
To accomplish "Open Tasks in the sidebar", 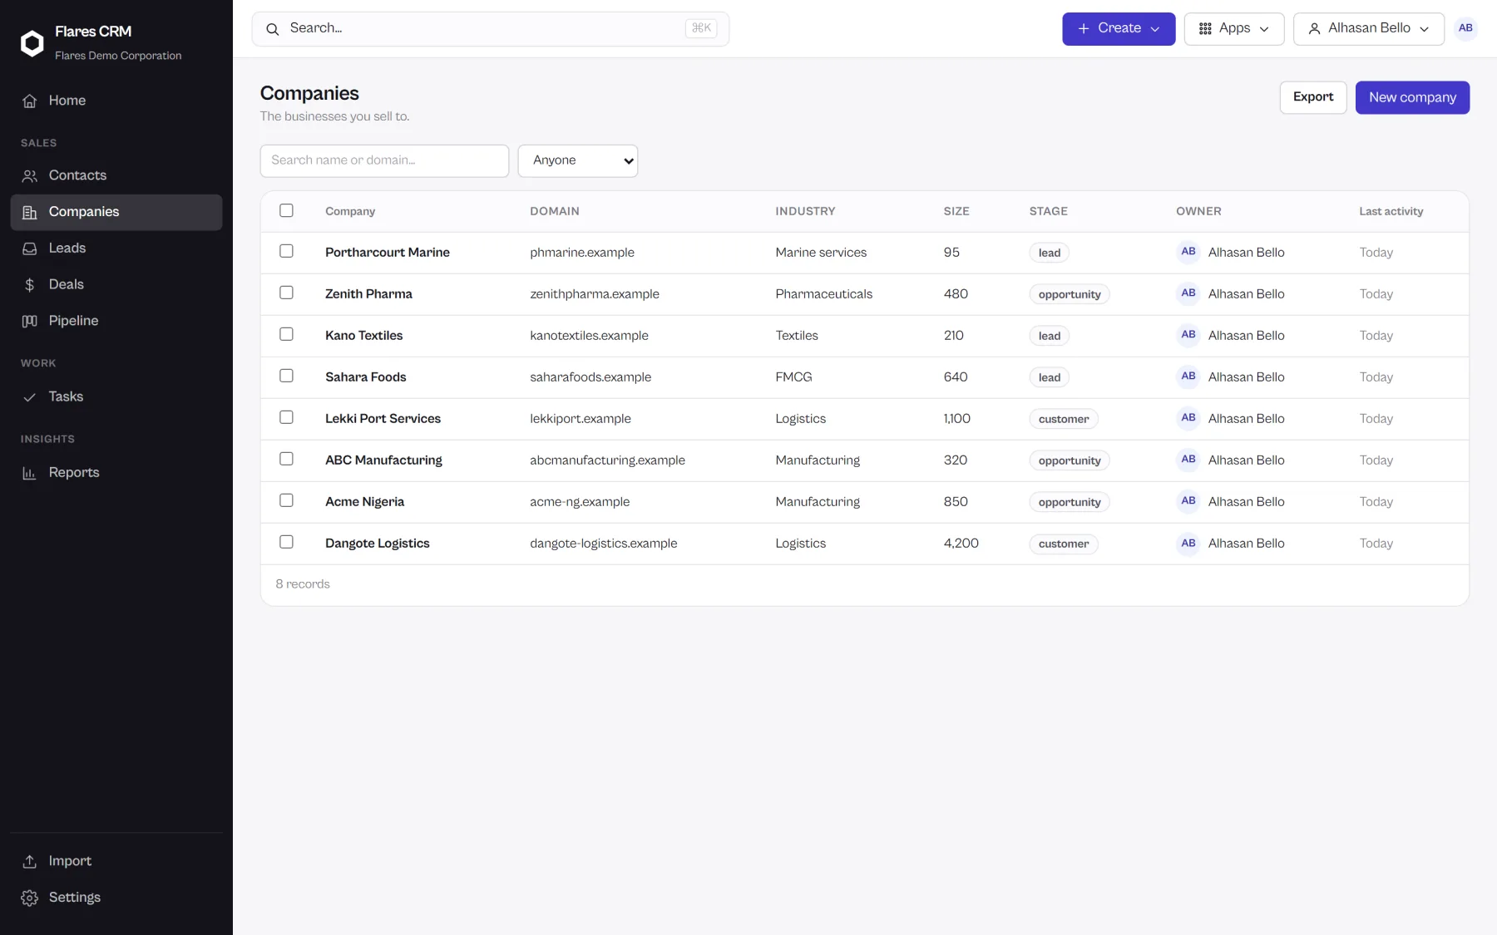I will (x=116, y=397).
